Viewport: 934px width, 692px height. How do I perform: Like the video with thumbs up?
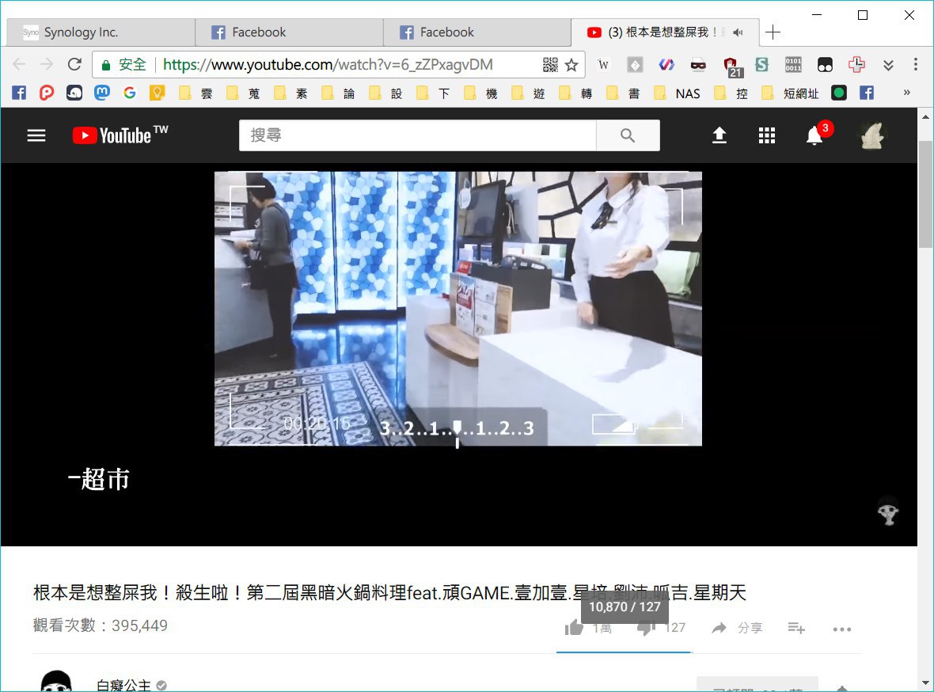(575, 628)
